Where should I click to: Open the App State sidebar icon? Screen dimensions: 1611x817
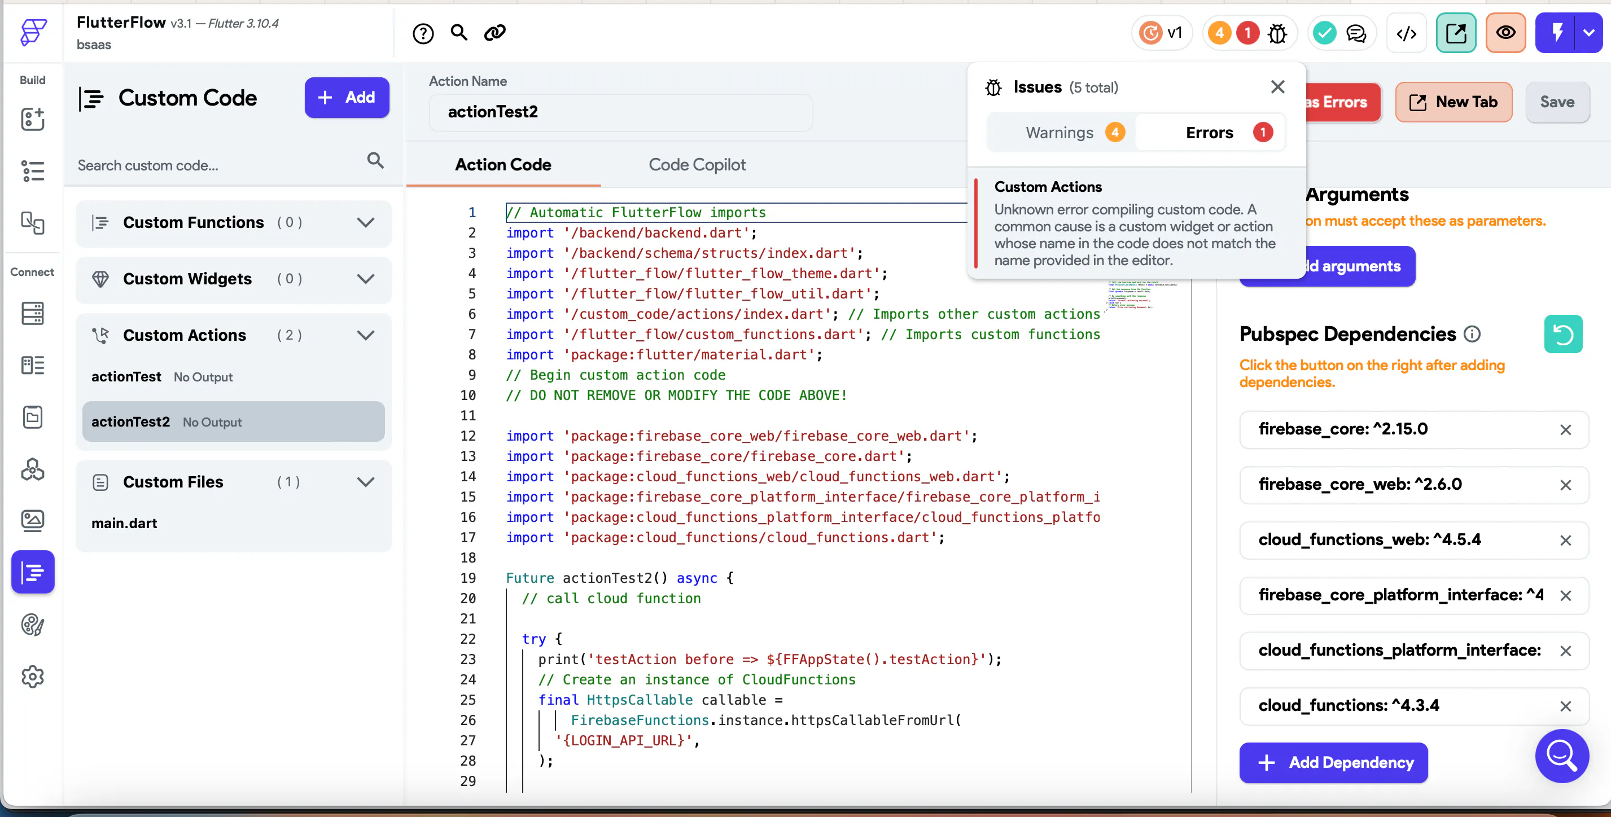33,417
